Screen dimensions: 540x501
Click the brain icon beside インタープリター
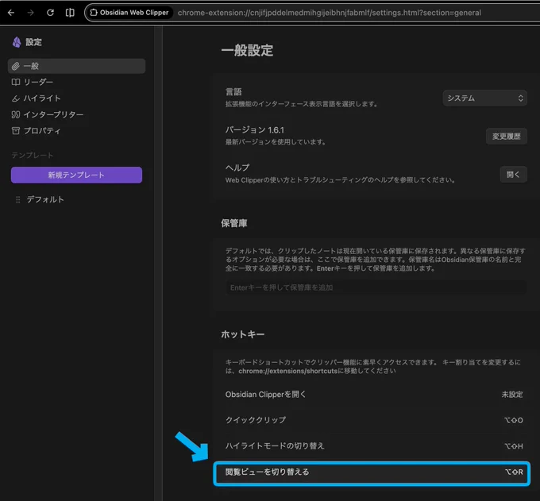pos(16,114)
